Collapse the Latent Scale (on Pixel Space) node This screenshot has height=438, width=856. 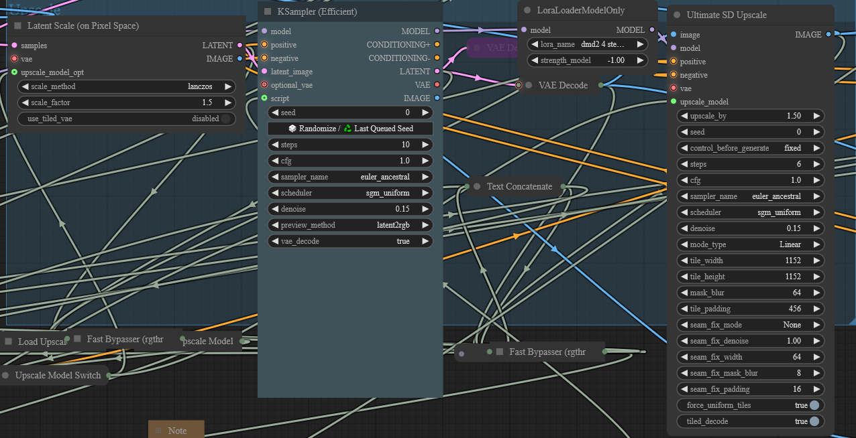pyautogui.click(x=17, y=26)
